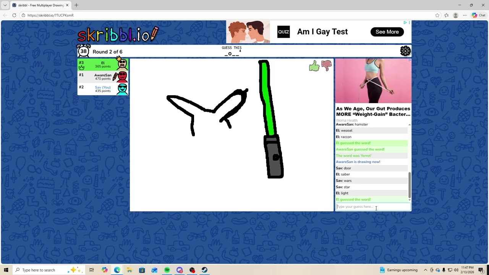Open the tab actions dropdown menu

pyautogui.click(x=5, y=5)
